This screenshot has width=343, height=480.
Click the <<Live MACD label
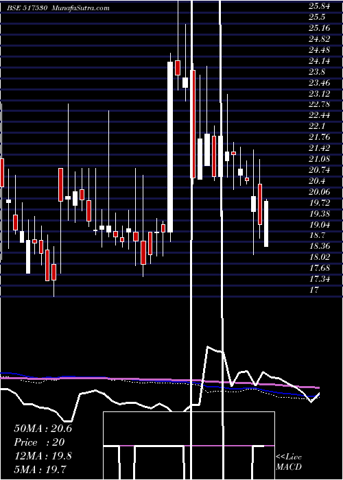click(x=289, y=461)
